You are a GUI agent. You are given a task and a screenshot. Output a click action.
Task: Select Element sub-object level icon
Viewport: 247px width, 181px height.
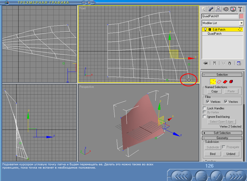click(x=231, y=82)
